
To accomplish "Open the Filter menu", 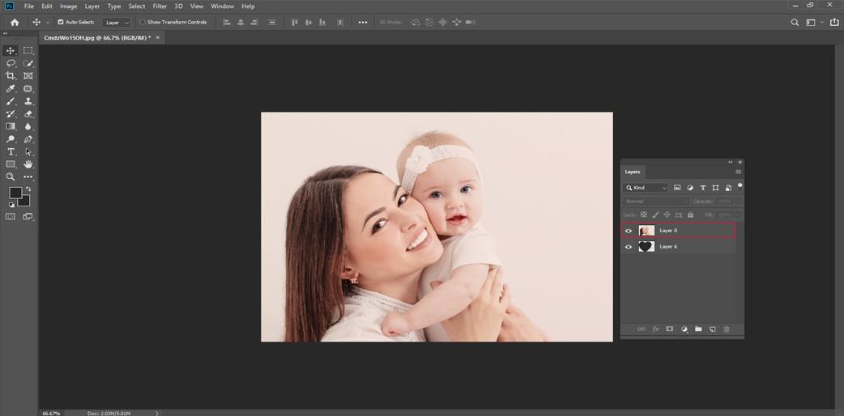I will point(160,6).
